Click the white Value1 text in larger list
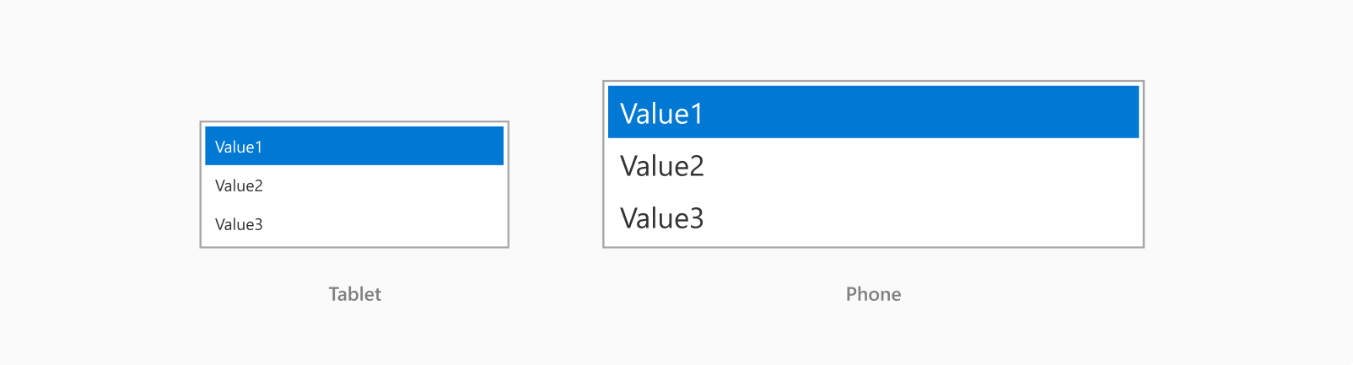The width and height of the screenshot is (1353, 365). [x=662, y=114]
